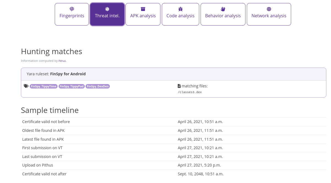Click the FinSpy_TippyTime tag badge

44,86
